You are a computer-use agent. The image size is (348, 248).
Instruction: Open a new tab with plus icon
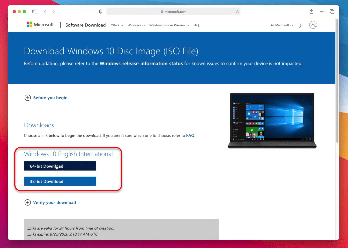[x=322, y=12]
